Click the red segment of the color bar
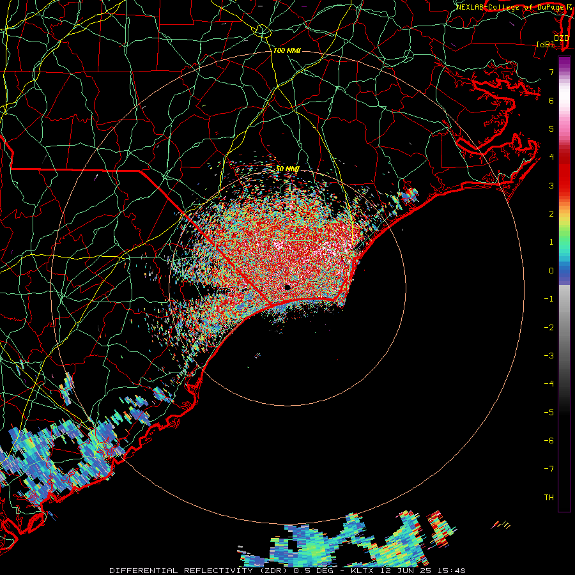The image size is (575, 575). (x=564, y=172)
